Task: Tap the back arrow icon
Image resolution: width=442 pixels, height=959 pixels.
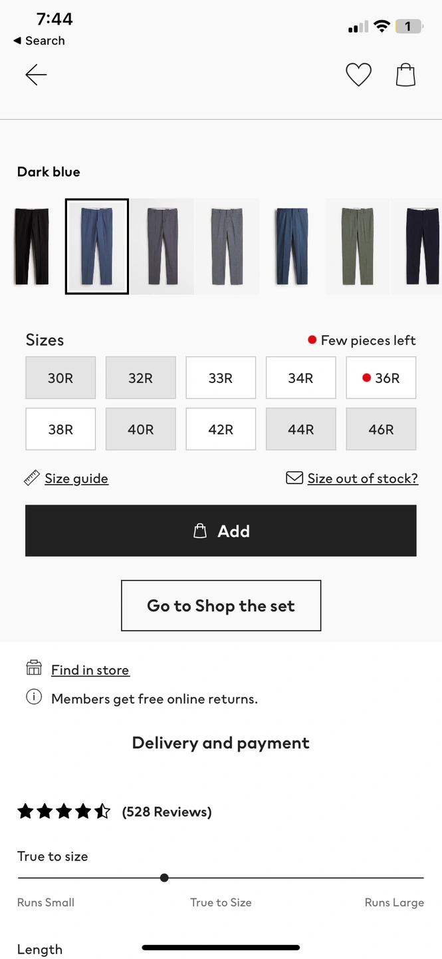Action: 36,75
